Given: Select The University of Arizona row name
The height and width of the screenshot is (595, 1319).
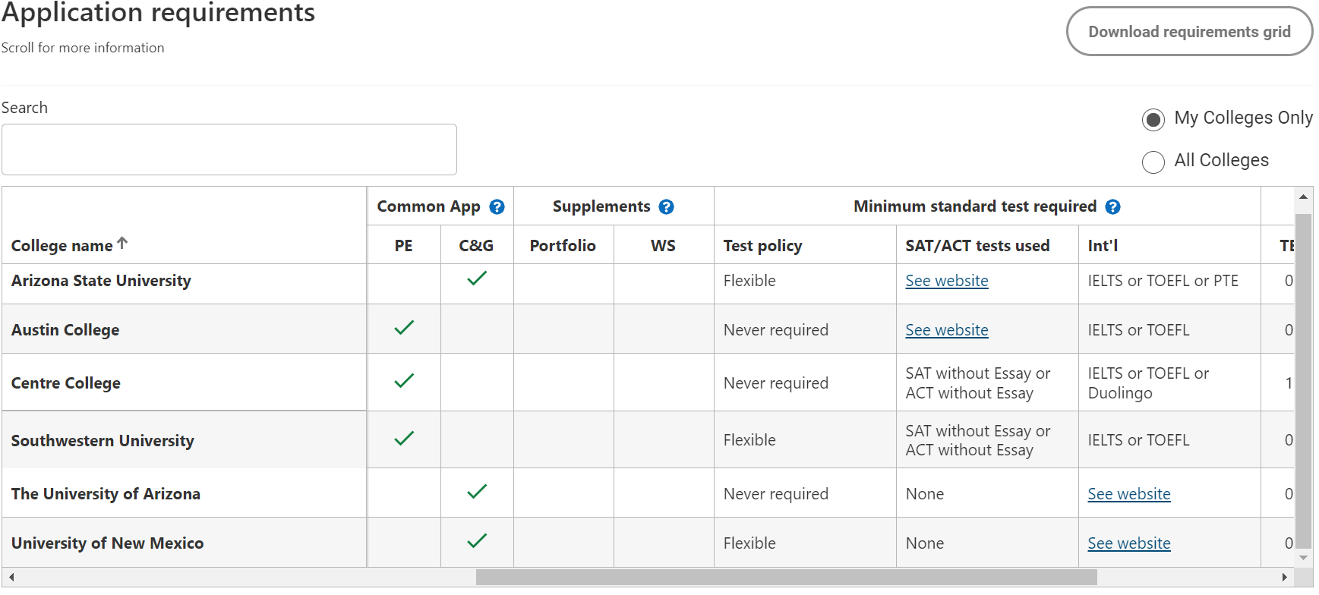Looking at the screenshot, I should click(106, 494).
